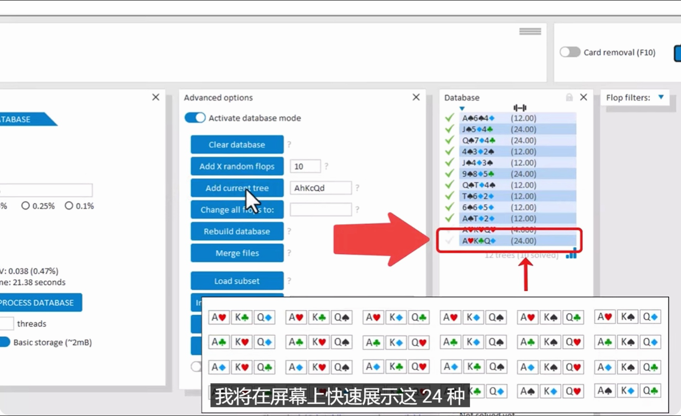681x416 pixels.
Task: Click the '12 trees (10 solved)' status text
Action: point(522,255)
